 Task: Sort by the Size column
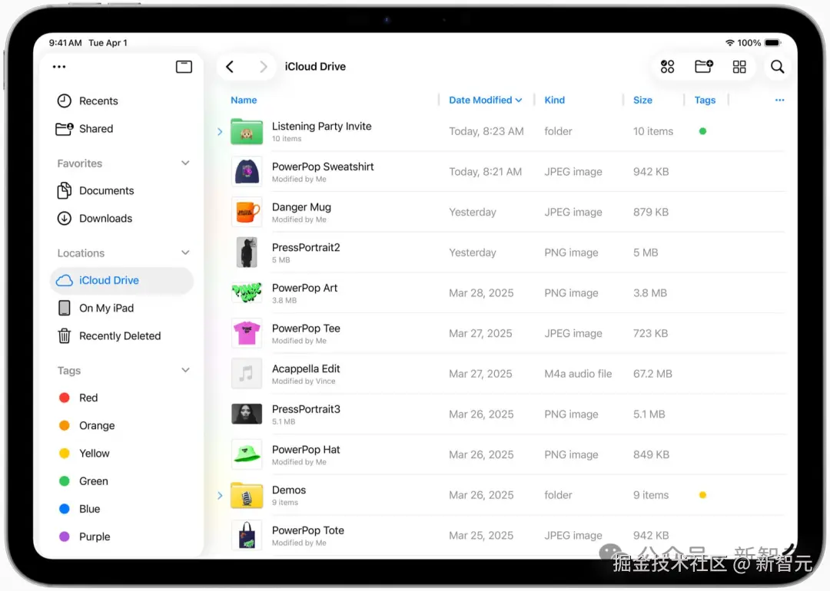point(642,100)
